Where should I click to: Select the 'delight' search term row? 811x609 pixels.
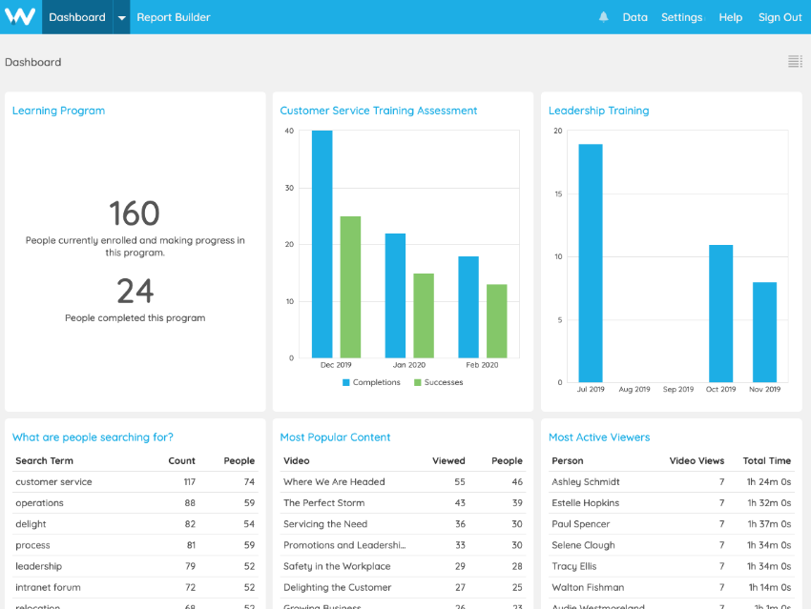point(135,524)
